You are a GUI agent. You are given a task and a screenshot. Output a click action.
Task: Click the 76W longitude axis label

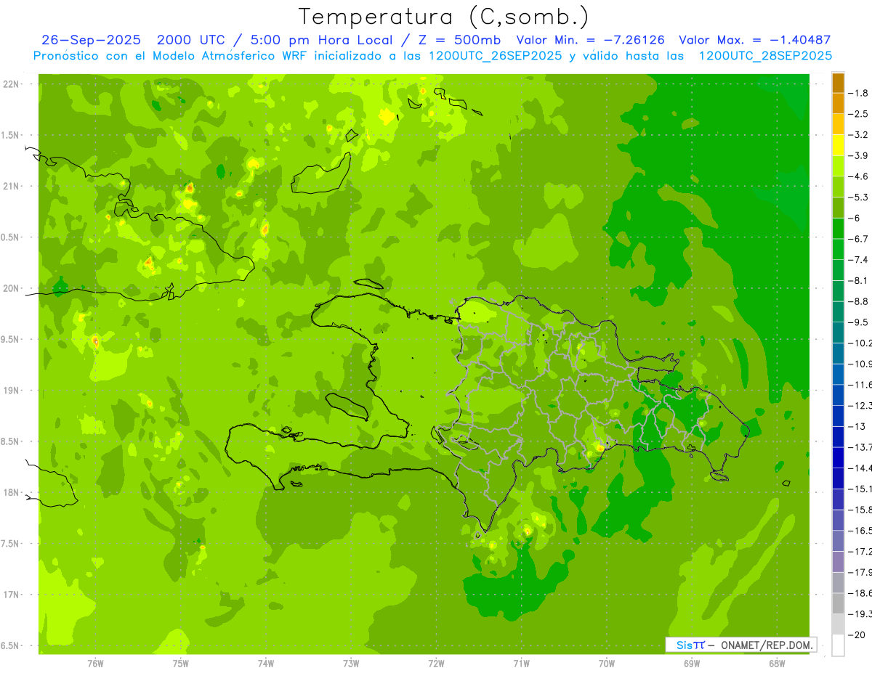pos(95,664)
